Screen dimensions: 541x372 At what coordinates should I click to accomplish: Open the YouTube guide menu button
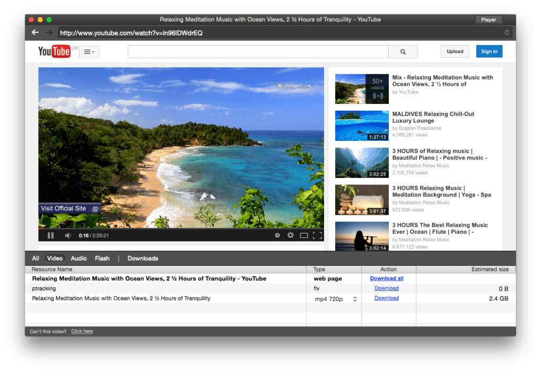(89, 52)
